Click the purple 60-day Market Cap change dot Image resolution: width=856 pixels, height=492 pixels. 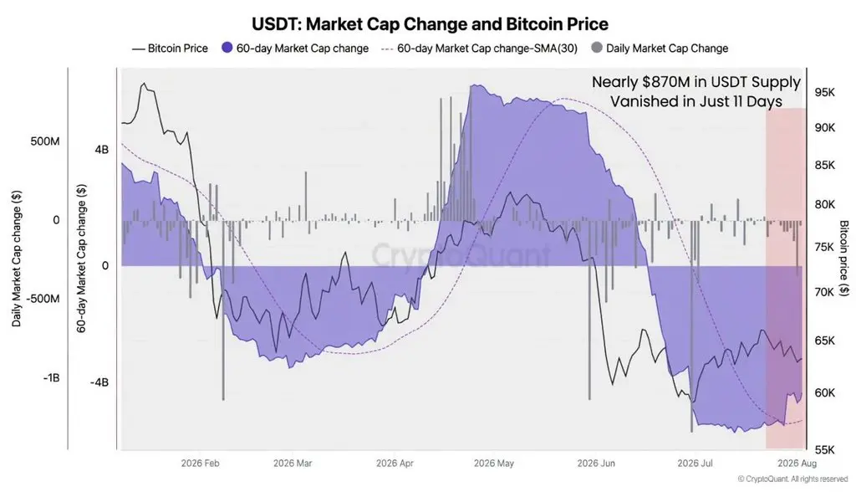click(x=227, y=48)
